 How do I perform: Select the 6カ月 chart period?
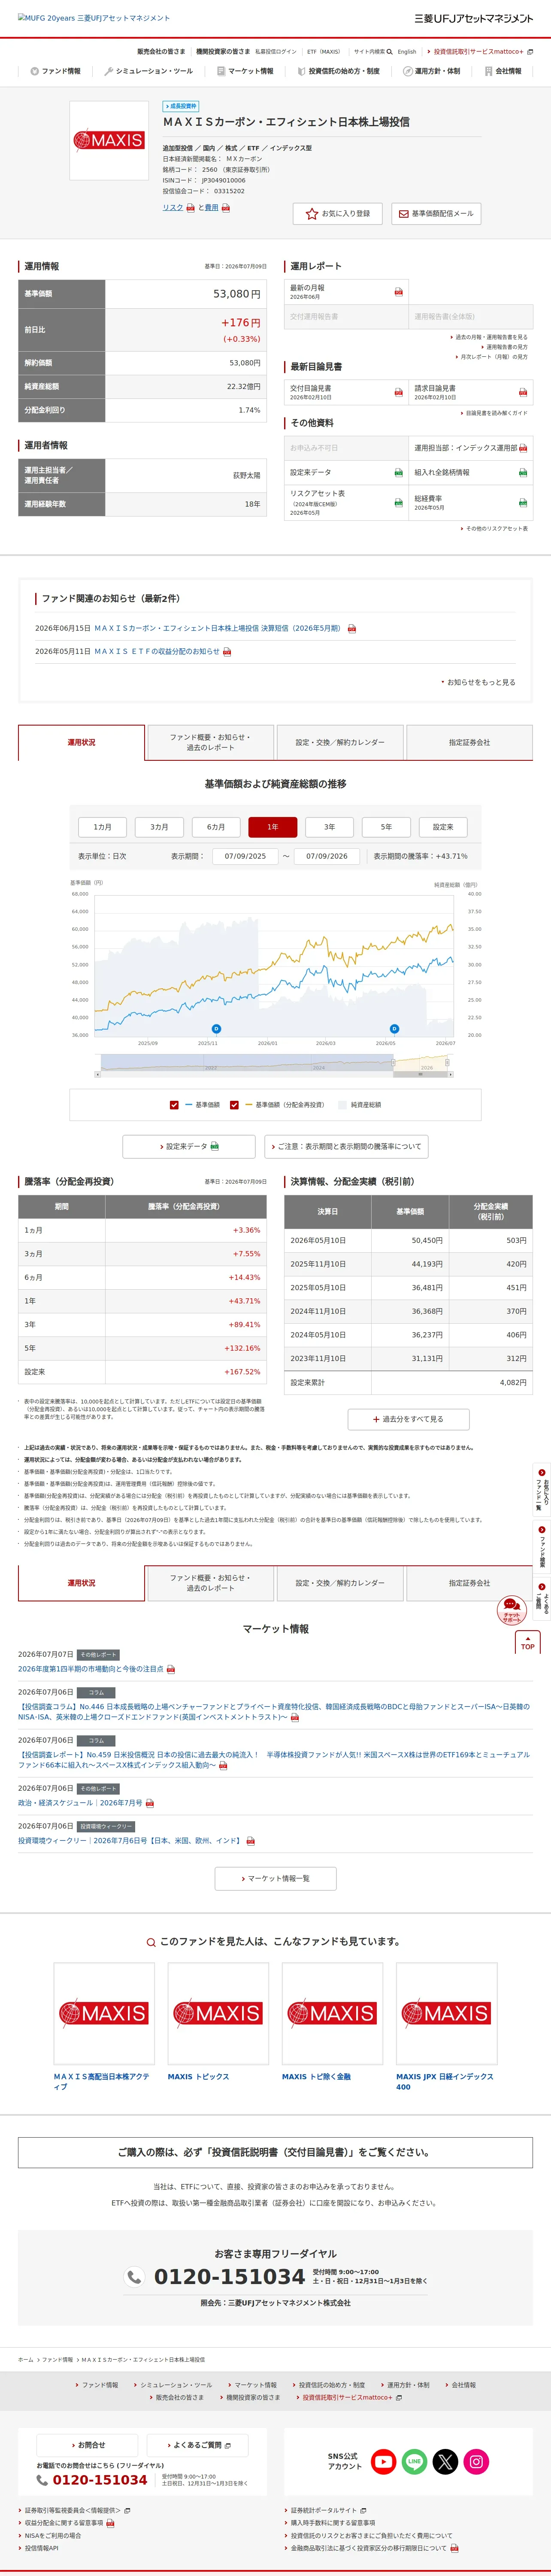[x=216, y=827]
